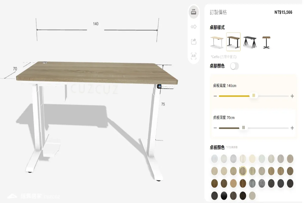Screen dimensions: 304x203
Task: Click the minus icon for desk depth
Action: click(215, 128)
